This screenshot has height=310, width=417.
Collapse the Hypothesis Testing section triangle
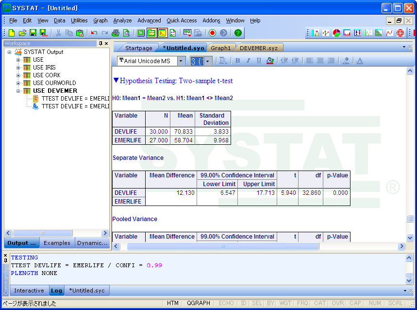[x=116, y=80]
